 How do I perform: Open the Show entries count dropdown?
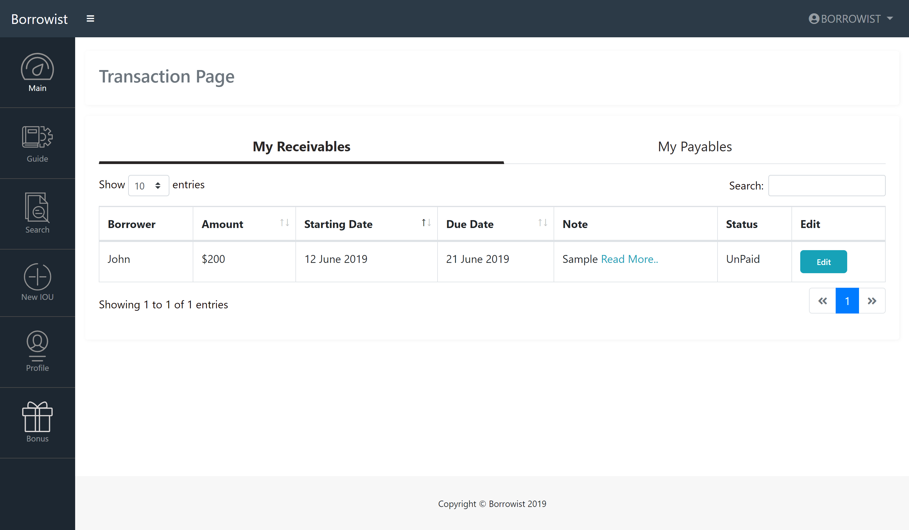pyautogui.click(x=148, y=186)
